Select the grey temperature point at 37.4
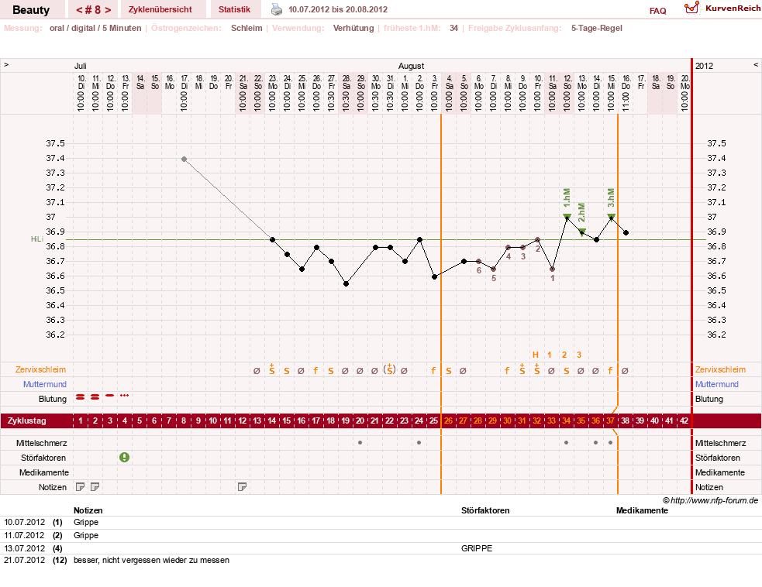 coord(184,160)
